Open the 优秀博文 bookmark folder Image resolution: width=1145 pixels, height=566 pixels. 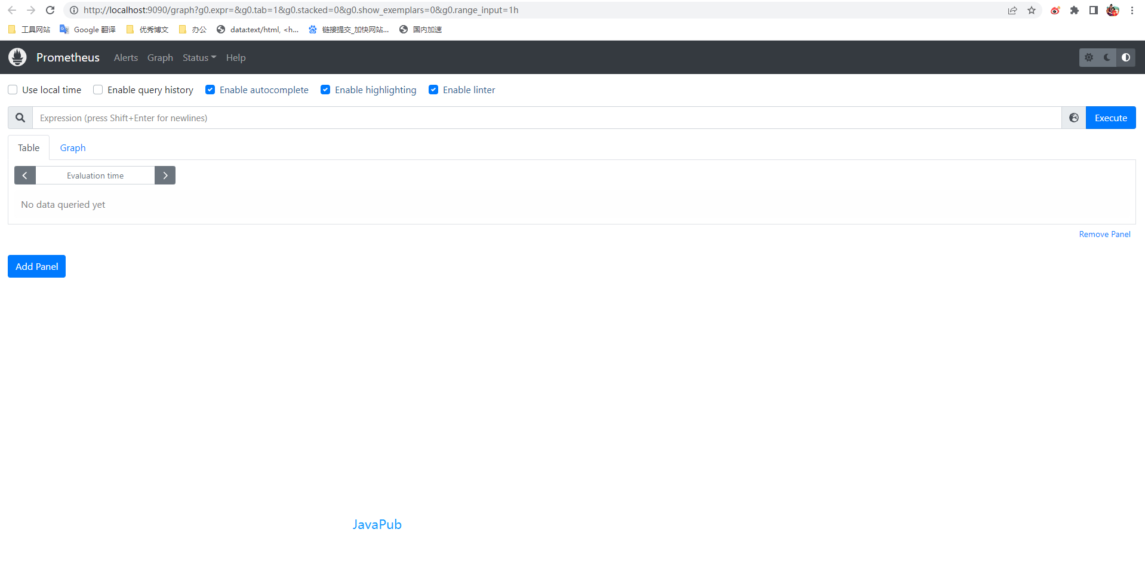[x=147, y=29]
